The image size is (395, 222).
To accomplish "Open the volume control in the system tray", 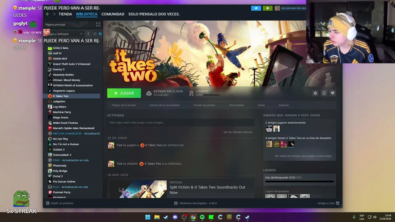I will pos(375,217).
